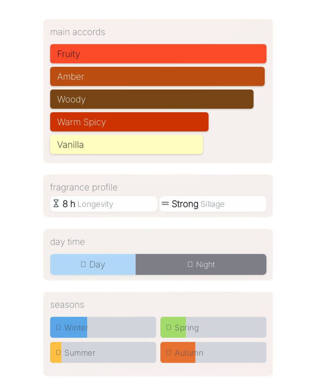
Task: Click the "main accords" heading
Action: (x=77, y=32)
